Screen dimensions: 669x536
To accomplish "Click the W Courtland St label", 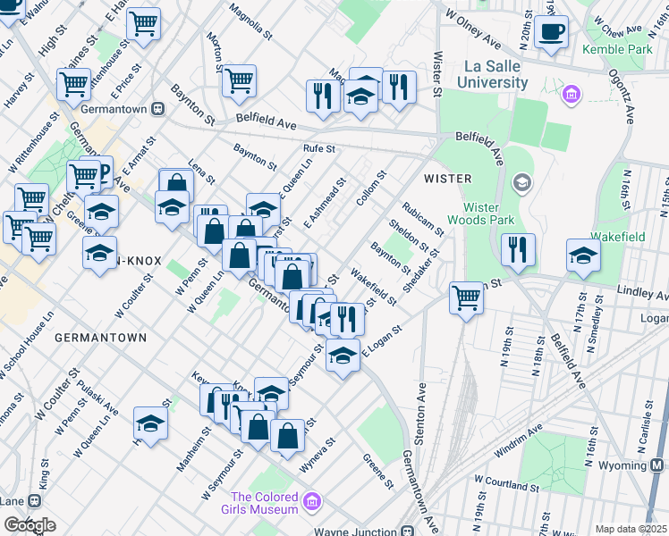I will (507, 483).
